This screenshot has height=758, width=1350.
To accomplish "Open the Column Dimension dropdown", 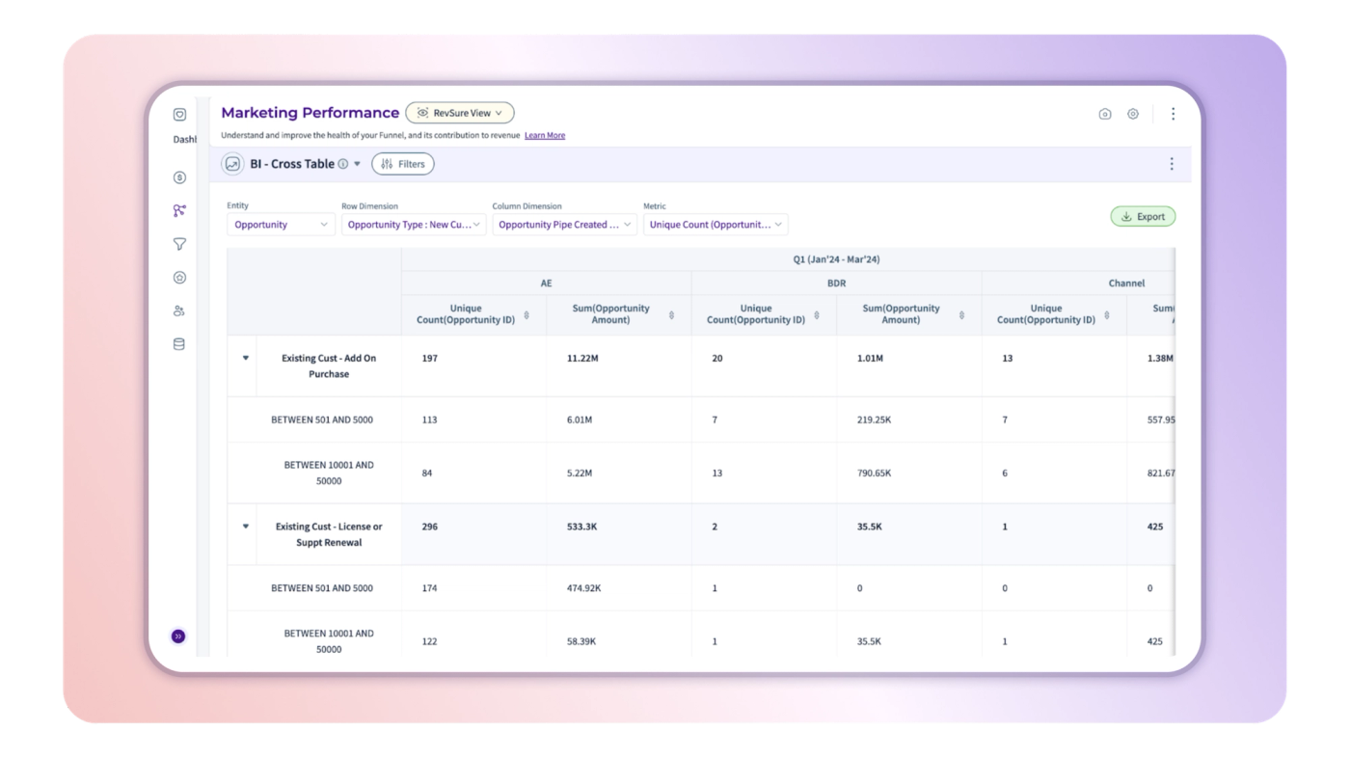I will pos(564,225).
